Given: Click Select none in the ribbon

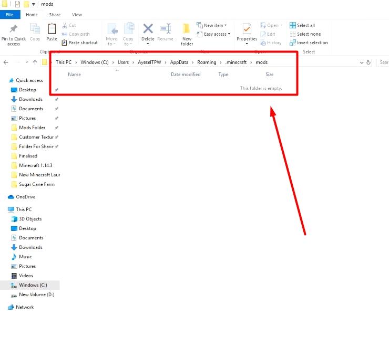Looking at the screenshot, I should click(x=305, y=34).
